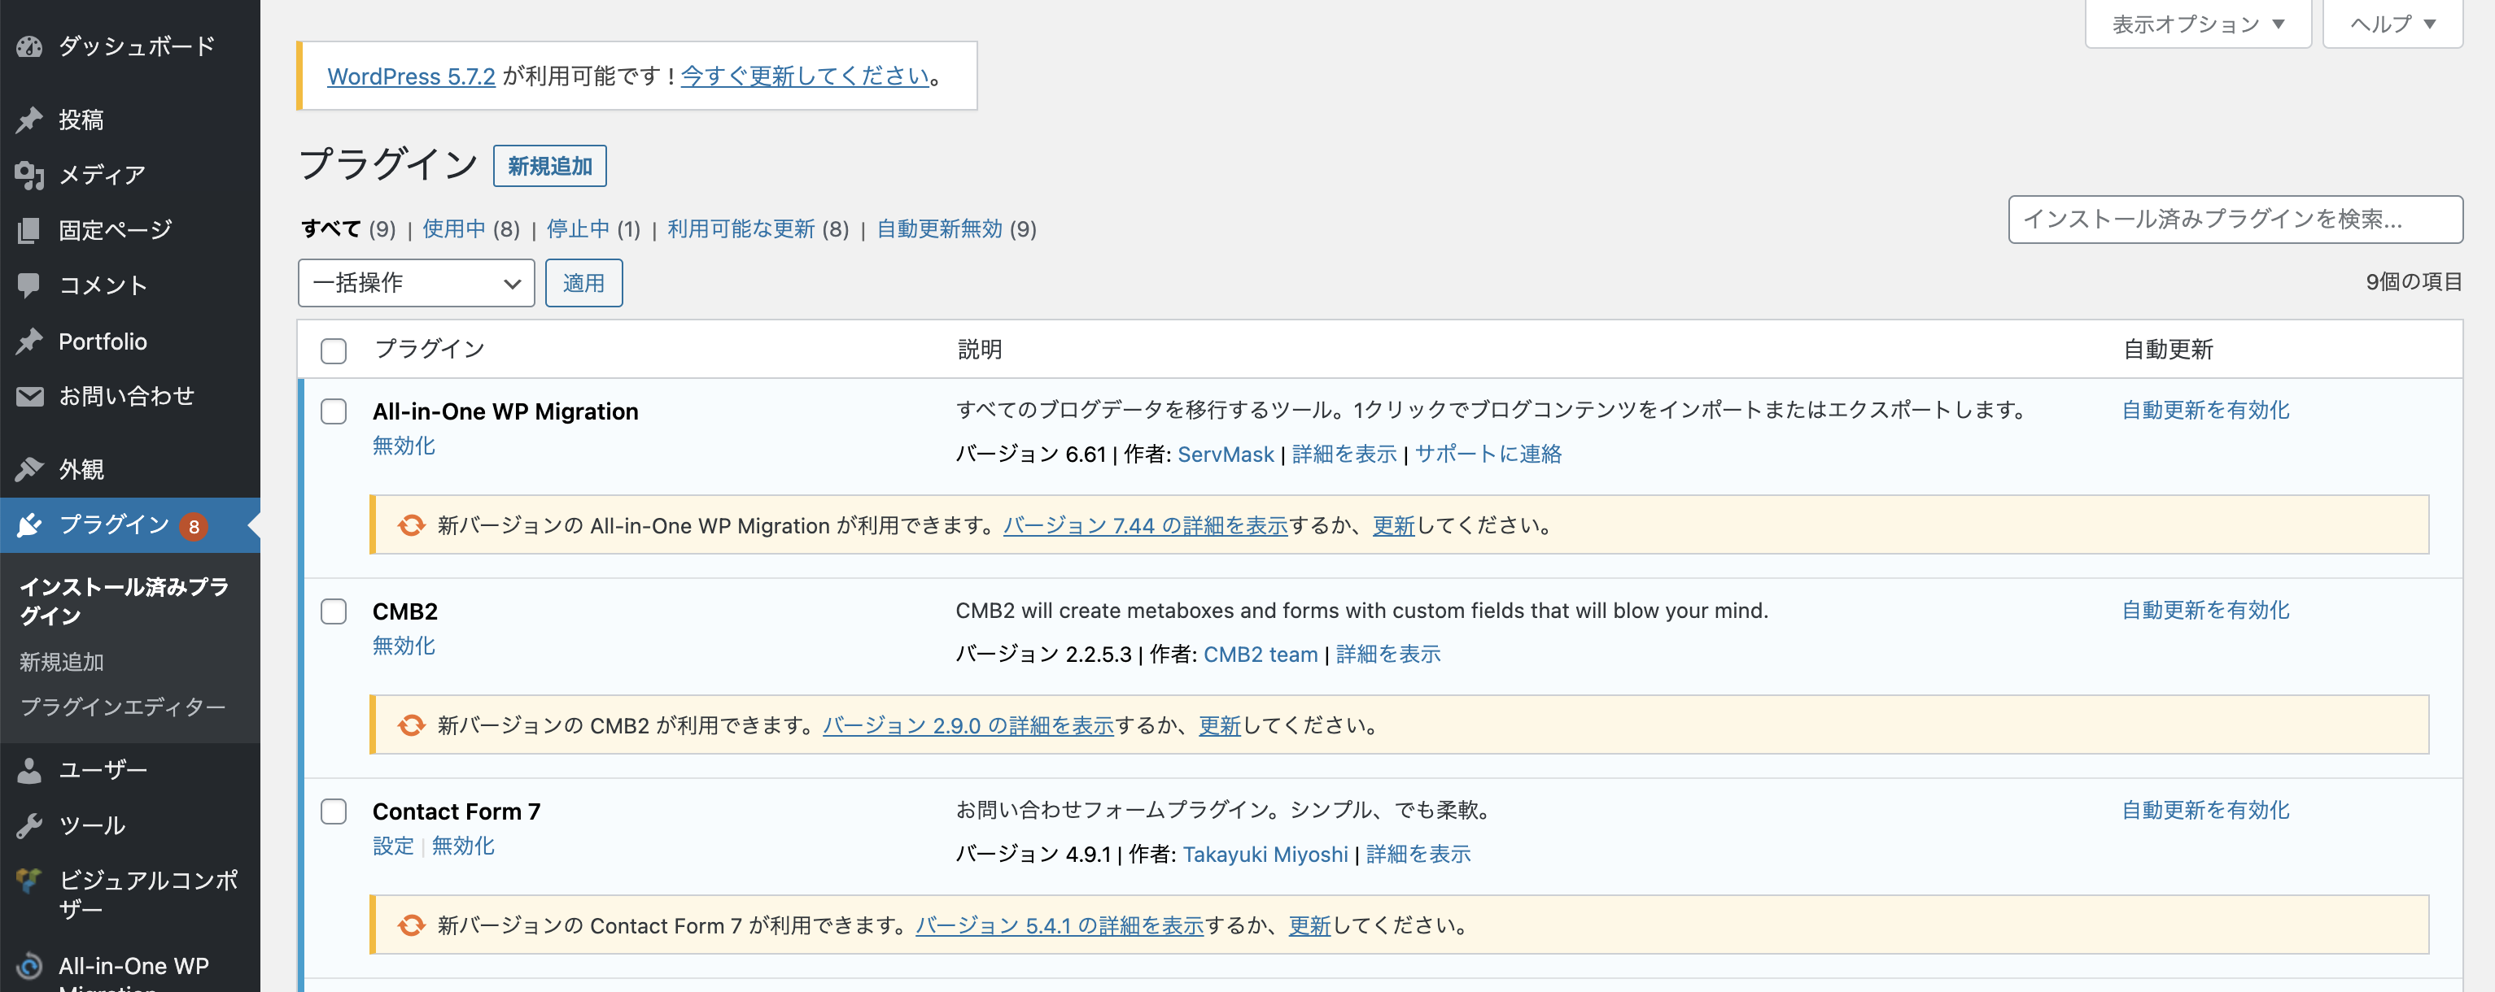Click the Dashboard gauge icon in sidebar
Screen dimensions: 2495x992
pos(29,46)
